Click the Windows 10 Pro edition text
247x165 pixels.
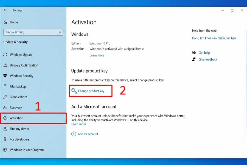(x=100, y=43)
